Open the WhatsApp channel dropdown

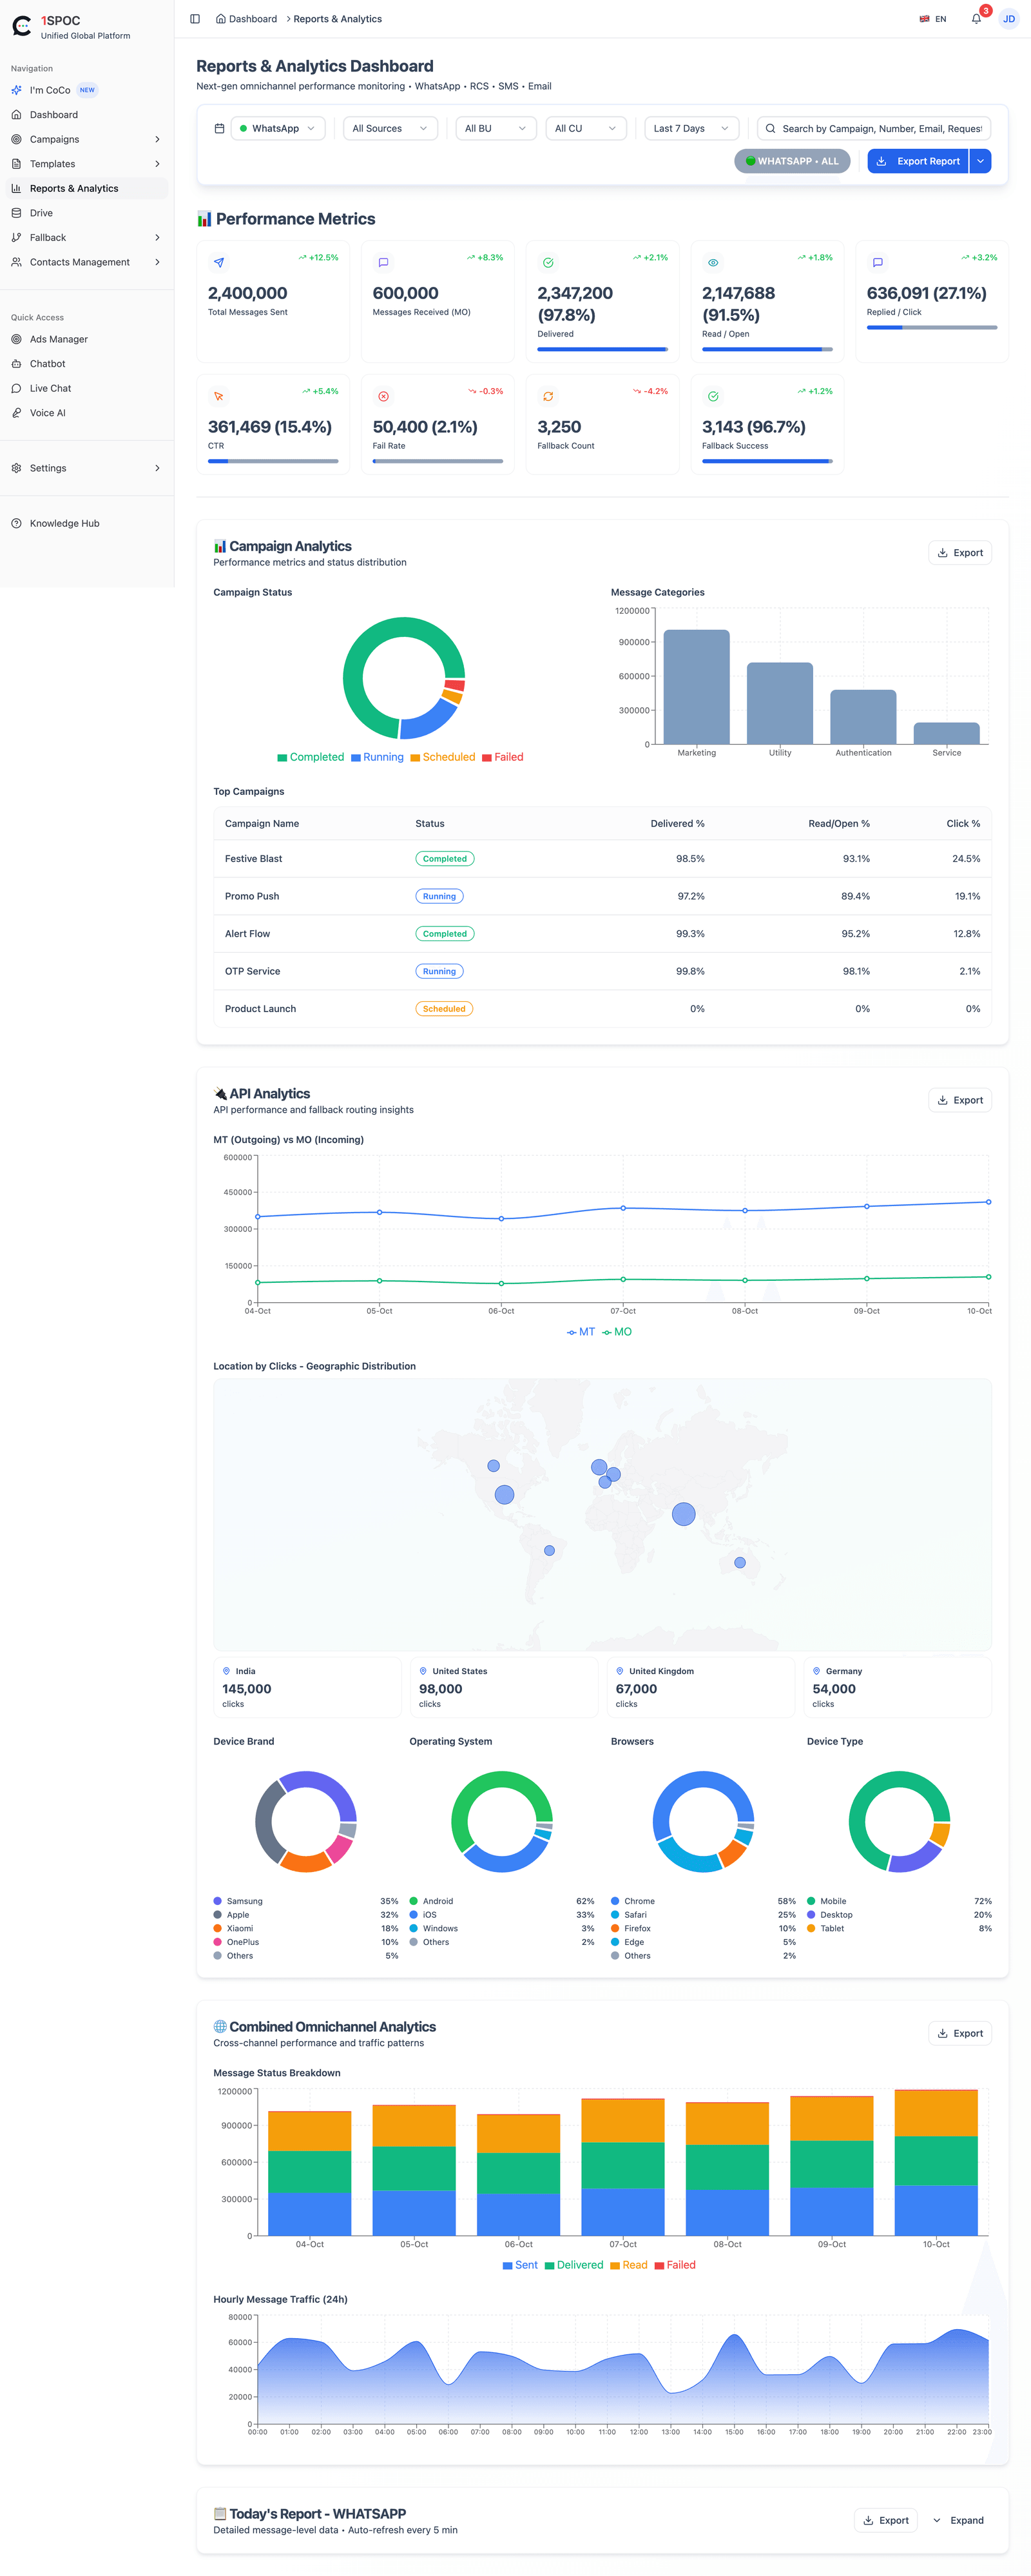(x=278, y=128)
